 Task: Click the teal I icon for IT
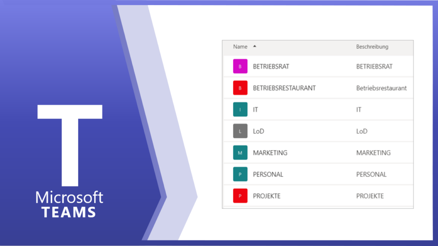(240, 109)
